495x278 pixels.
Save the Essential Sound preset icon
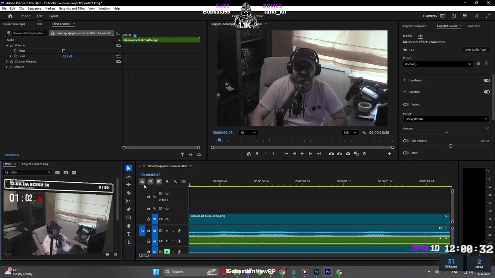(x=478, y=64)
